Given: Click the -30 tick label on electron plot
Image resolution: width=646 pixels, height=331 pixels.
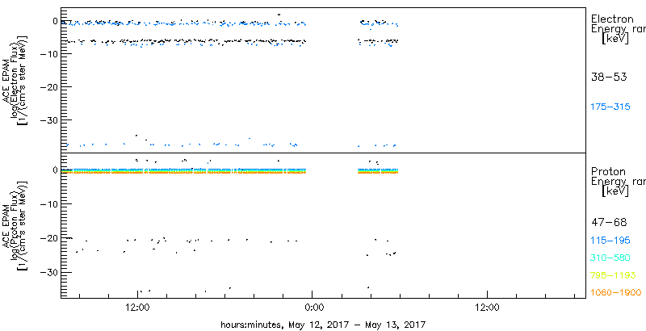Looking at the screenshot, I should [x=49, y=119].
